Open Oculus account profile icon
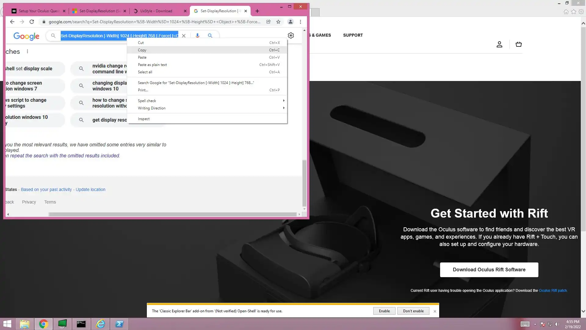 499,44
